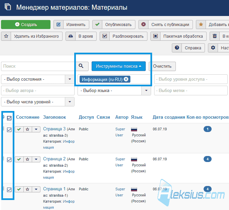The height and width of the screenshot is (210, 229).
Task: Click the Создать (create) green button
Action: [x=26, y=24]
